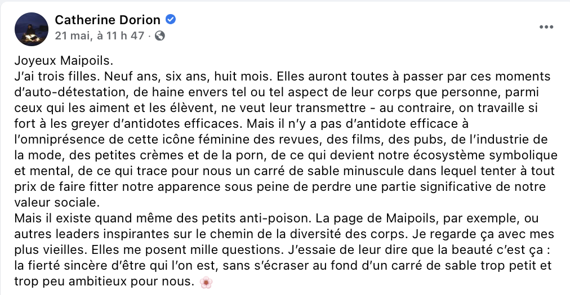Image resolution: width=570 pixels, height=295 pixels.
Task: Open the post options three-dot menu
Action: point(546,27)
